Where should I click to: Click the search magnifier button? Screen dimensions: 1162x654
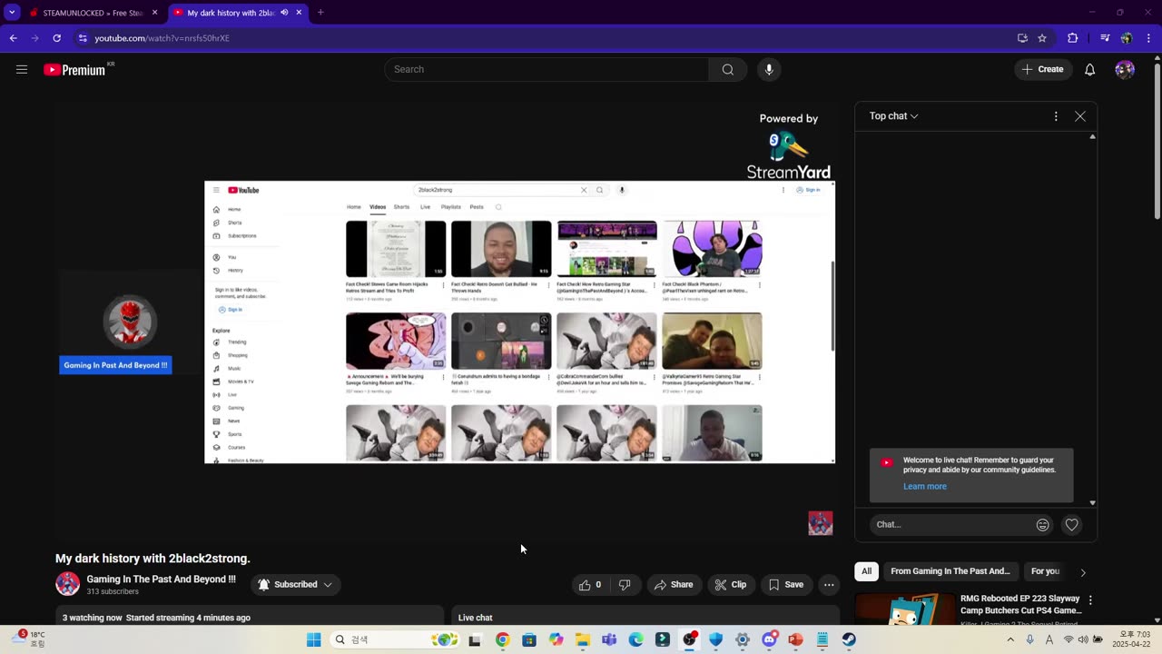pos(728,69)
